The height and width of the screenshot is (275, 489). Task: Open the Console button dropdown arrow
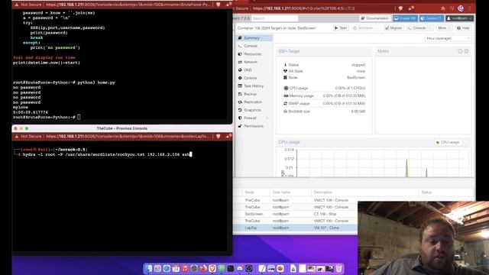pyautogui.click(x=430, y=28)
